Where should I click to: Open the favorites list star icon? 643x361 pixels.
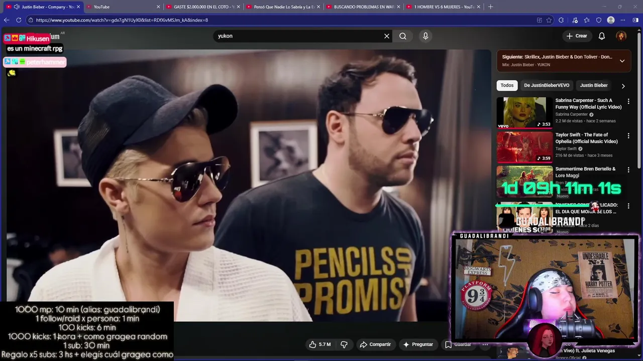tap(587, 20)
